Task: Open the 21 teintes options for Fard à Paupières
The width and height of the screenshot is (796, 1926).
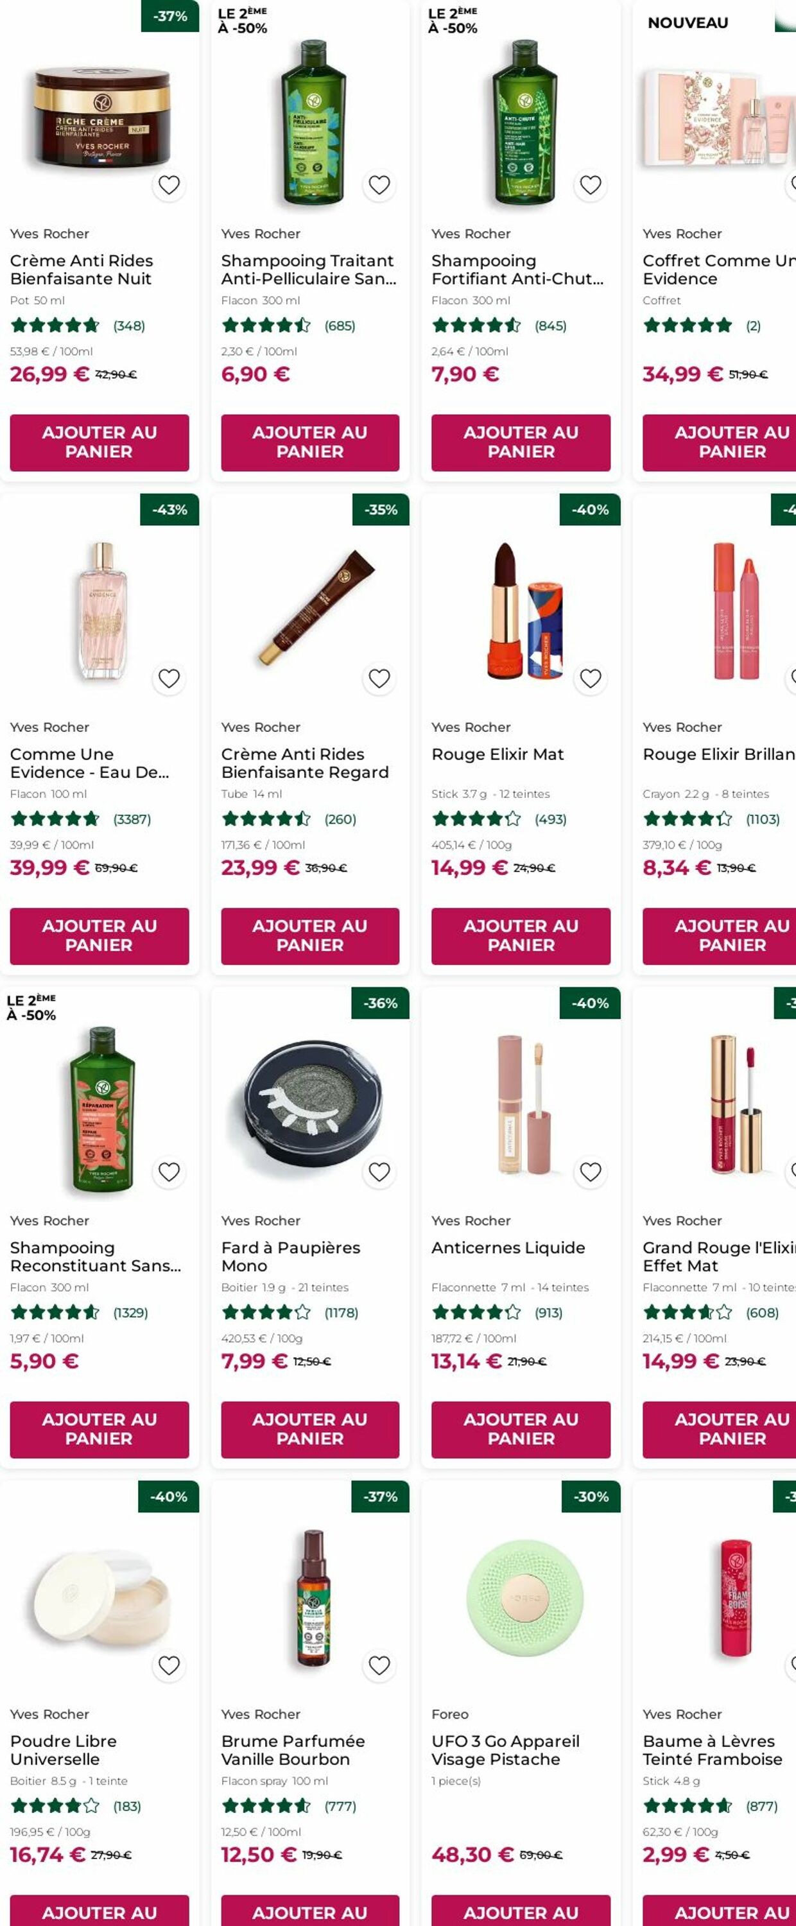Action: [322, 1287]
